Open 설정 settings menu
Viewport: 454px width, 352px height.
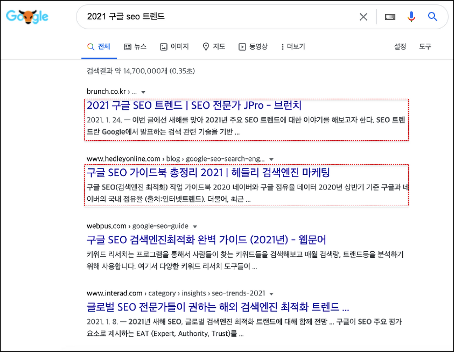[400, 46]
